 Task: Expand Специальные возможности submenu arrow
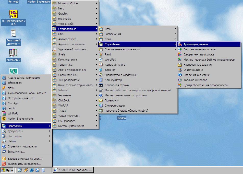coord(175,49)
